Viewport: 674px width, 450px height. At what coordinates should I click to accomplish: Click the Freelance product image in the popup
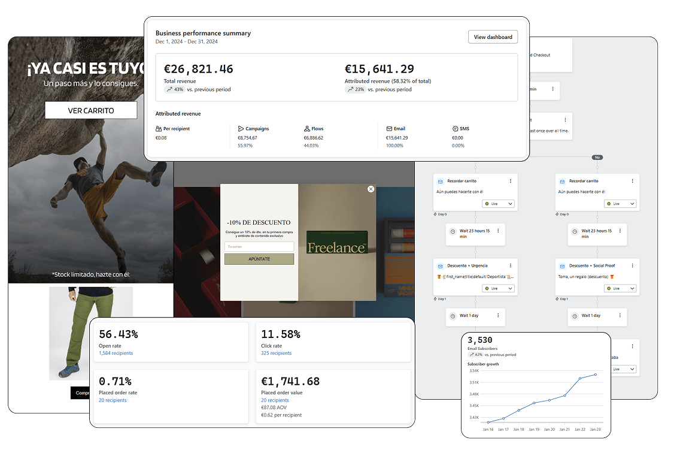point(337,242)
